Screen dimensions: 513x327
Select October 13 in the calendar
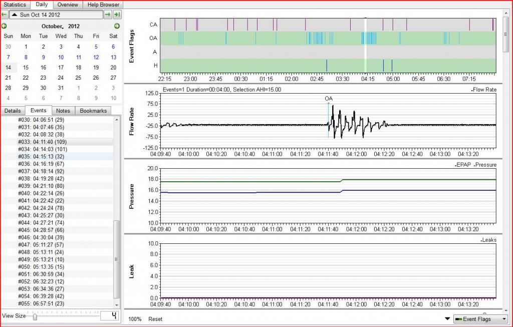click(113, 57)
